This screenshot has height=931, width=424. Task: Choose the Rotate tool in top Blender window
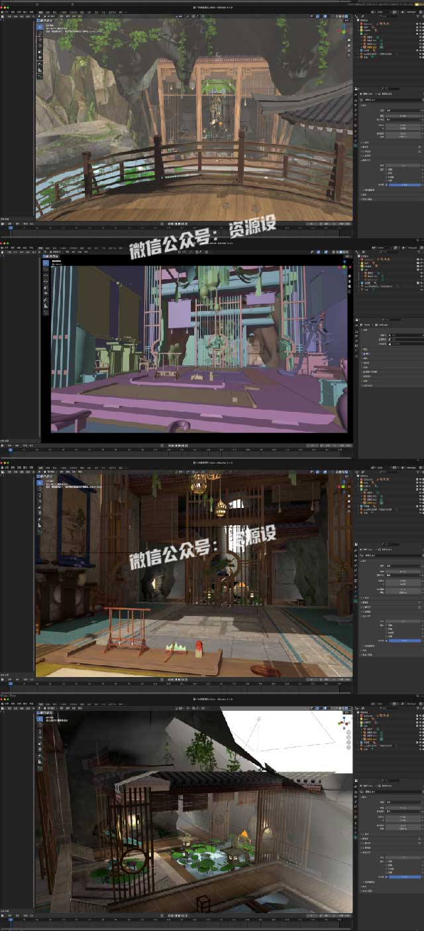tap(40, 45)
